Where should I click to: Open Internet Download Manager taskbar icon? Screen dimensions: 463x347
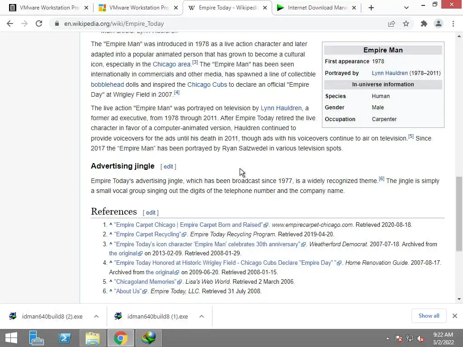click(x=149, y=338)
